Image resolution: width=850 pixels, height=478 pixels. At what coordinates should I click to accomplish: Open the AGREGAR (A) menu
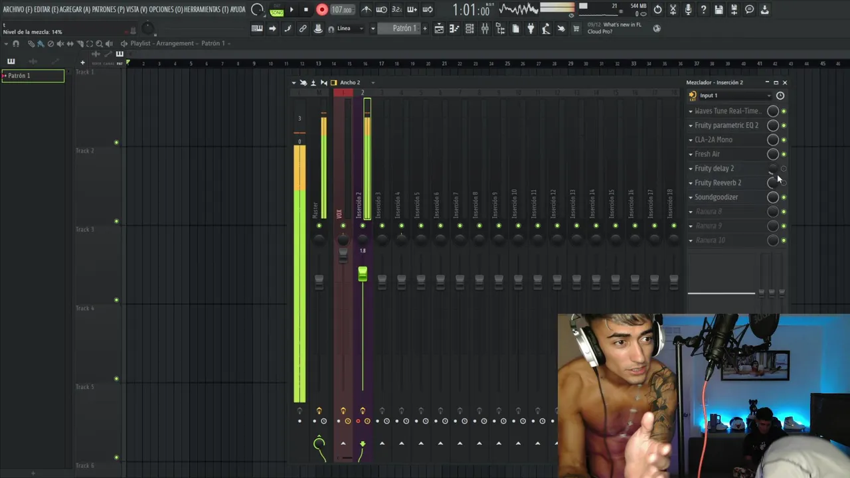click(x=75, y=9)
